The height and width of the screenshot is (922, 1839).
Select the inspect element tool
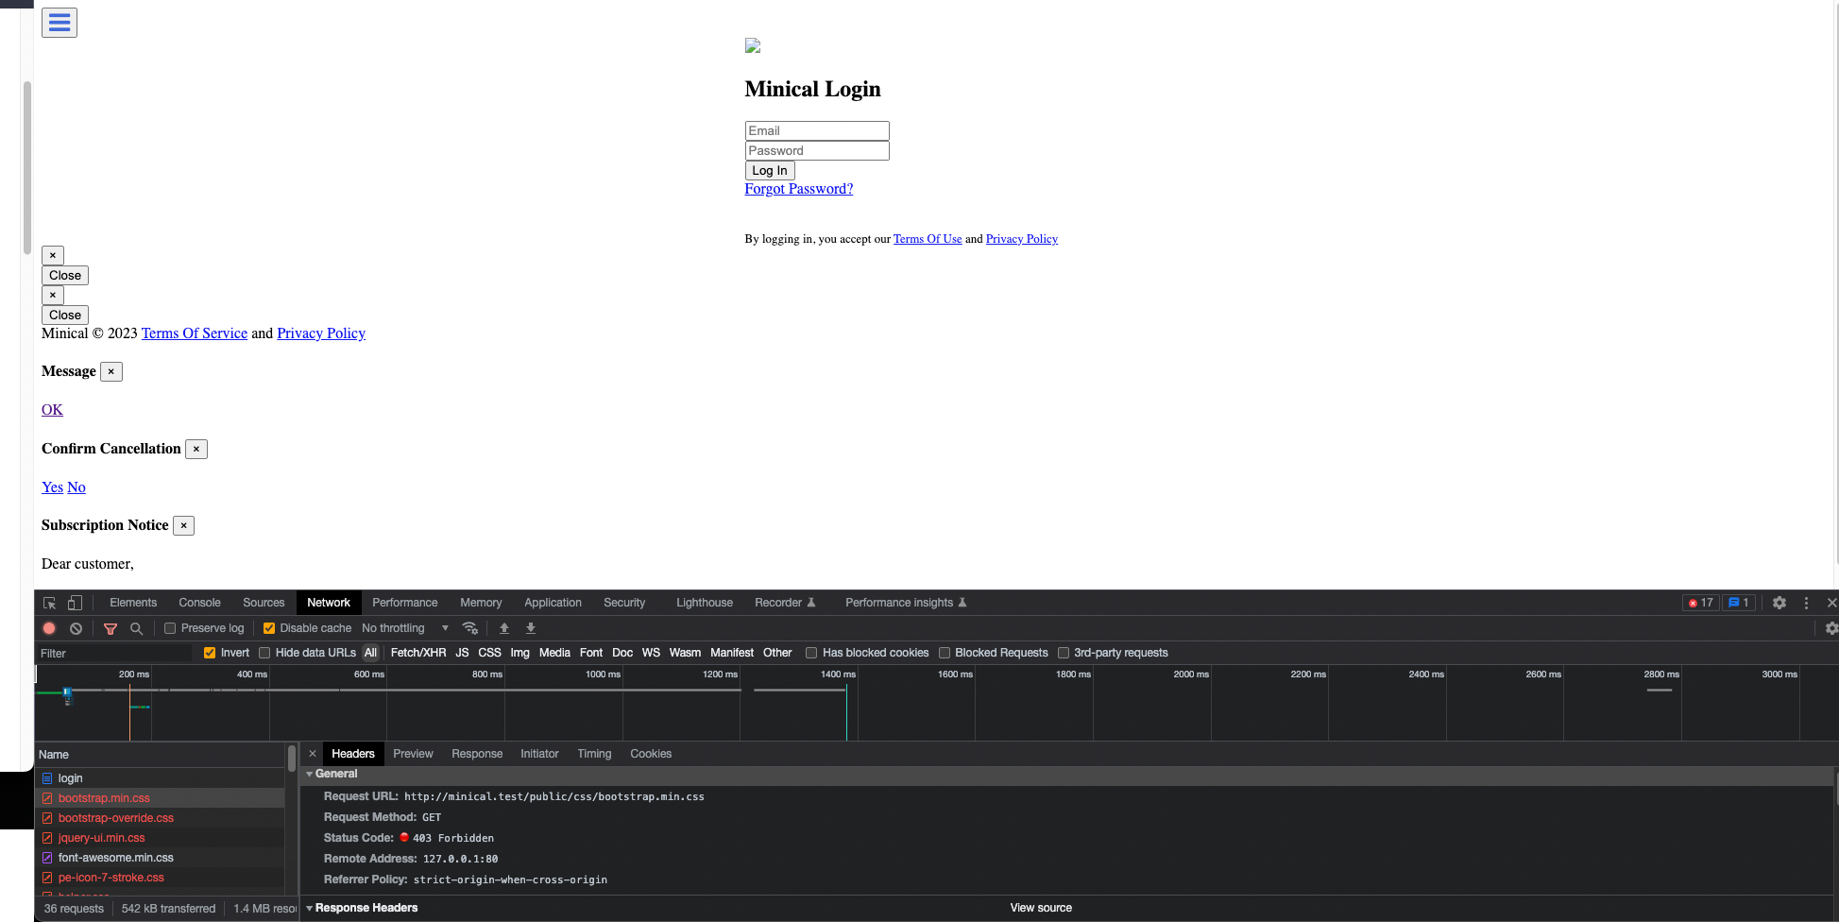click(x=49, y=602)
